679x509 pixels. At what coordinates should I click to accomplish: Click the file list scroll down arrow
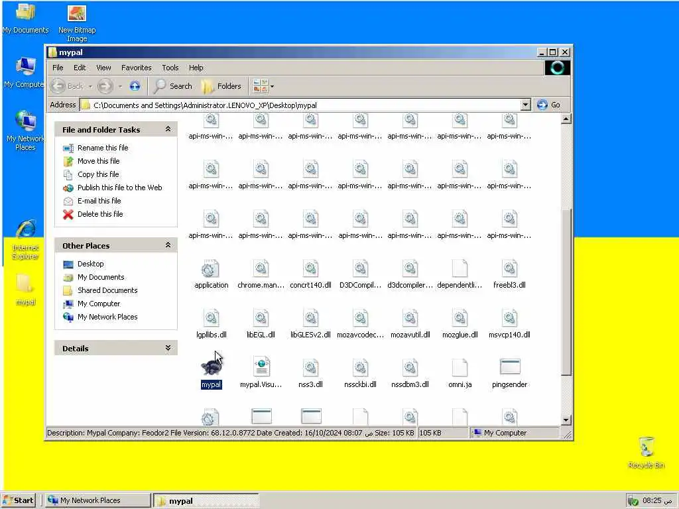point(566,420)
